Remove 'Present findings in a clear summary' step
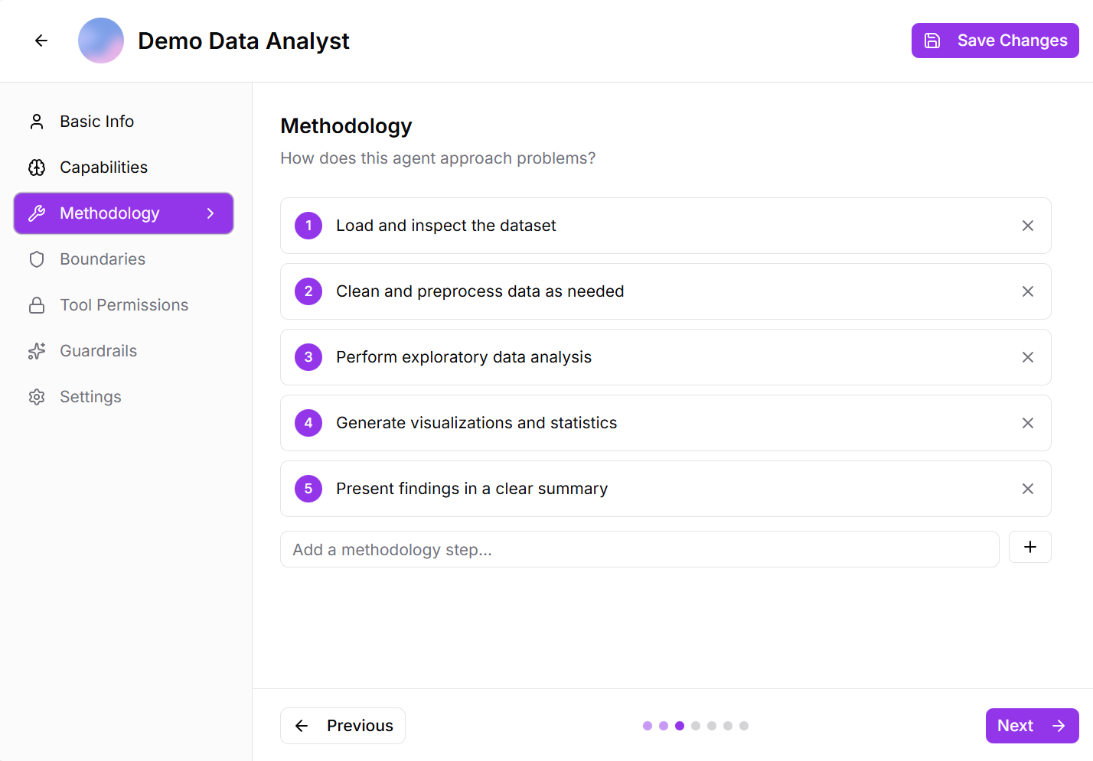 (1028, 489)
